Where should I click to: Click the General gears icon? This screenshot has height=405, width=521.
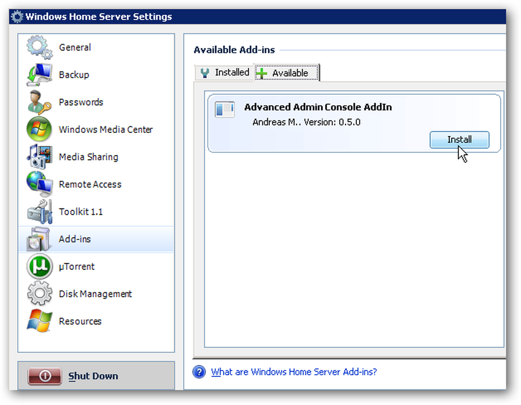pos(40,47)
